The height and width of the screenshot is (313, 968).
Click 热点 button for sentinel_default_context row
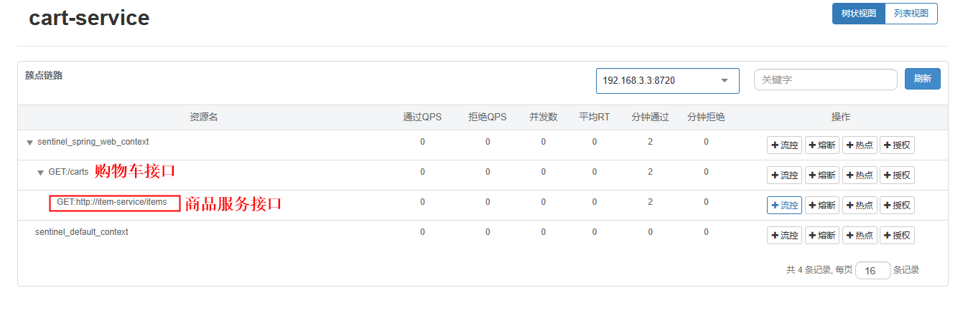pos(859,236)
